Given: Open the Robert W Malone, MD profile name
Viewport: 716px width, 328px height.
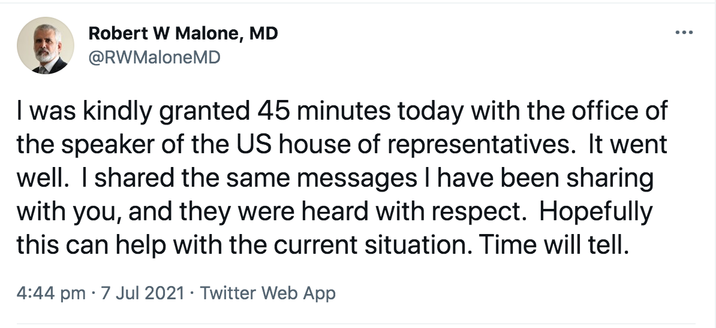Looking at the screenshot, I should click(x=183, y=34).
